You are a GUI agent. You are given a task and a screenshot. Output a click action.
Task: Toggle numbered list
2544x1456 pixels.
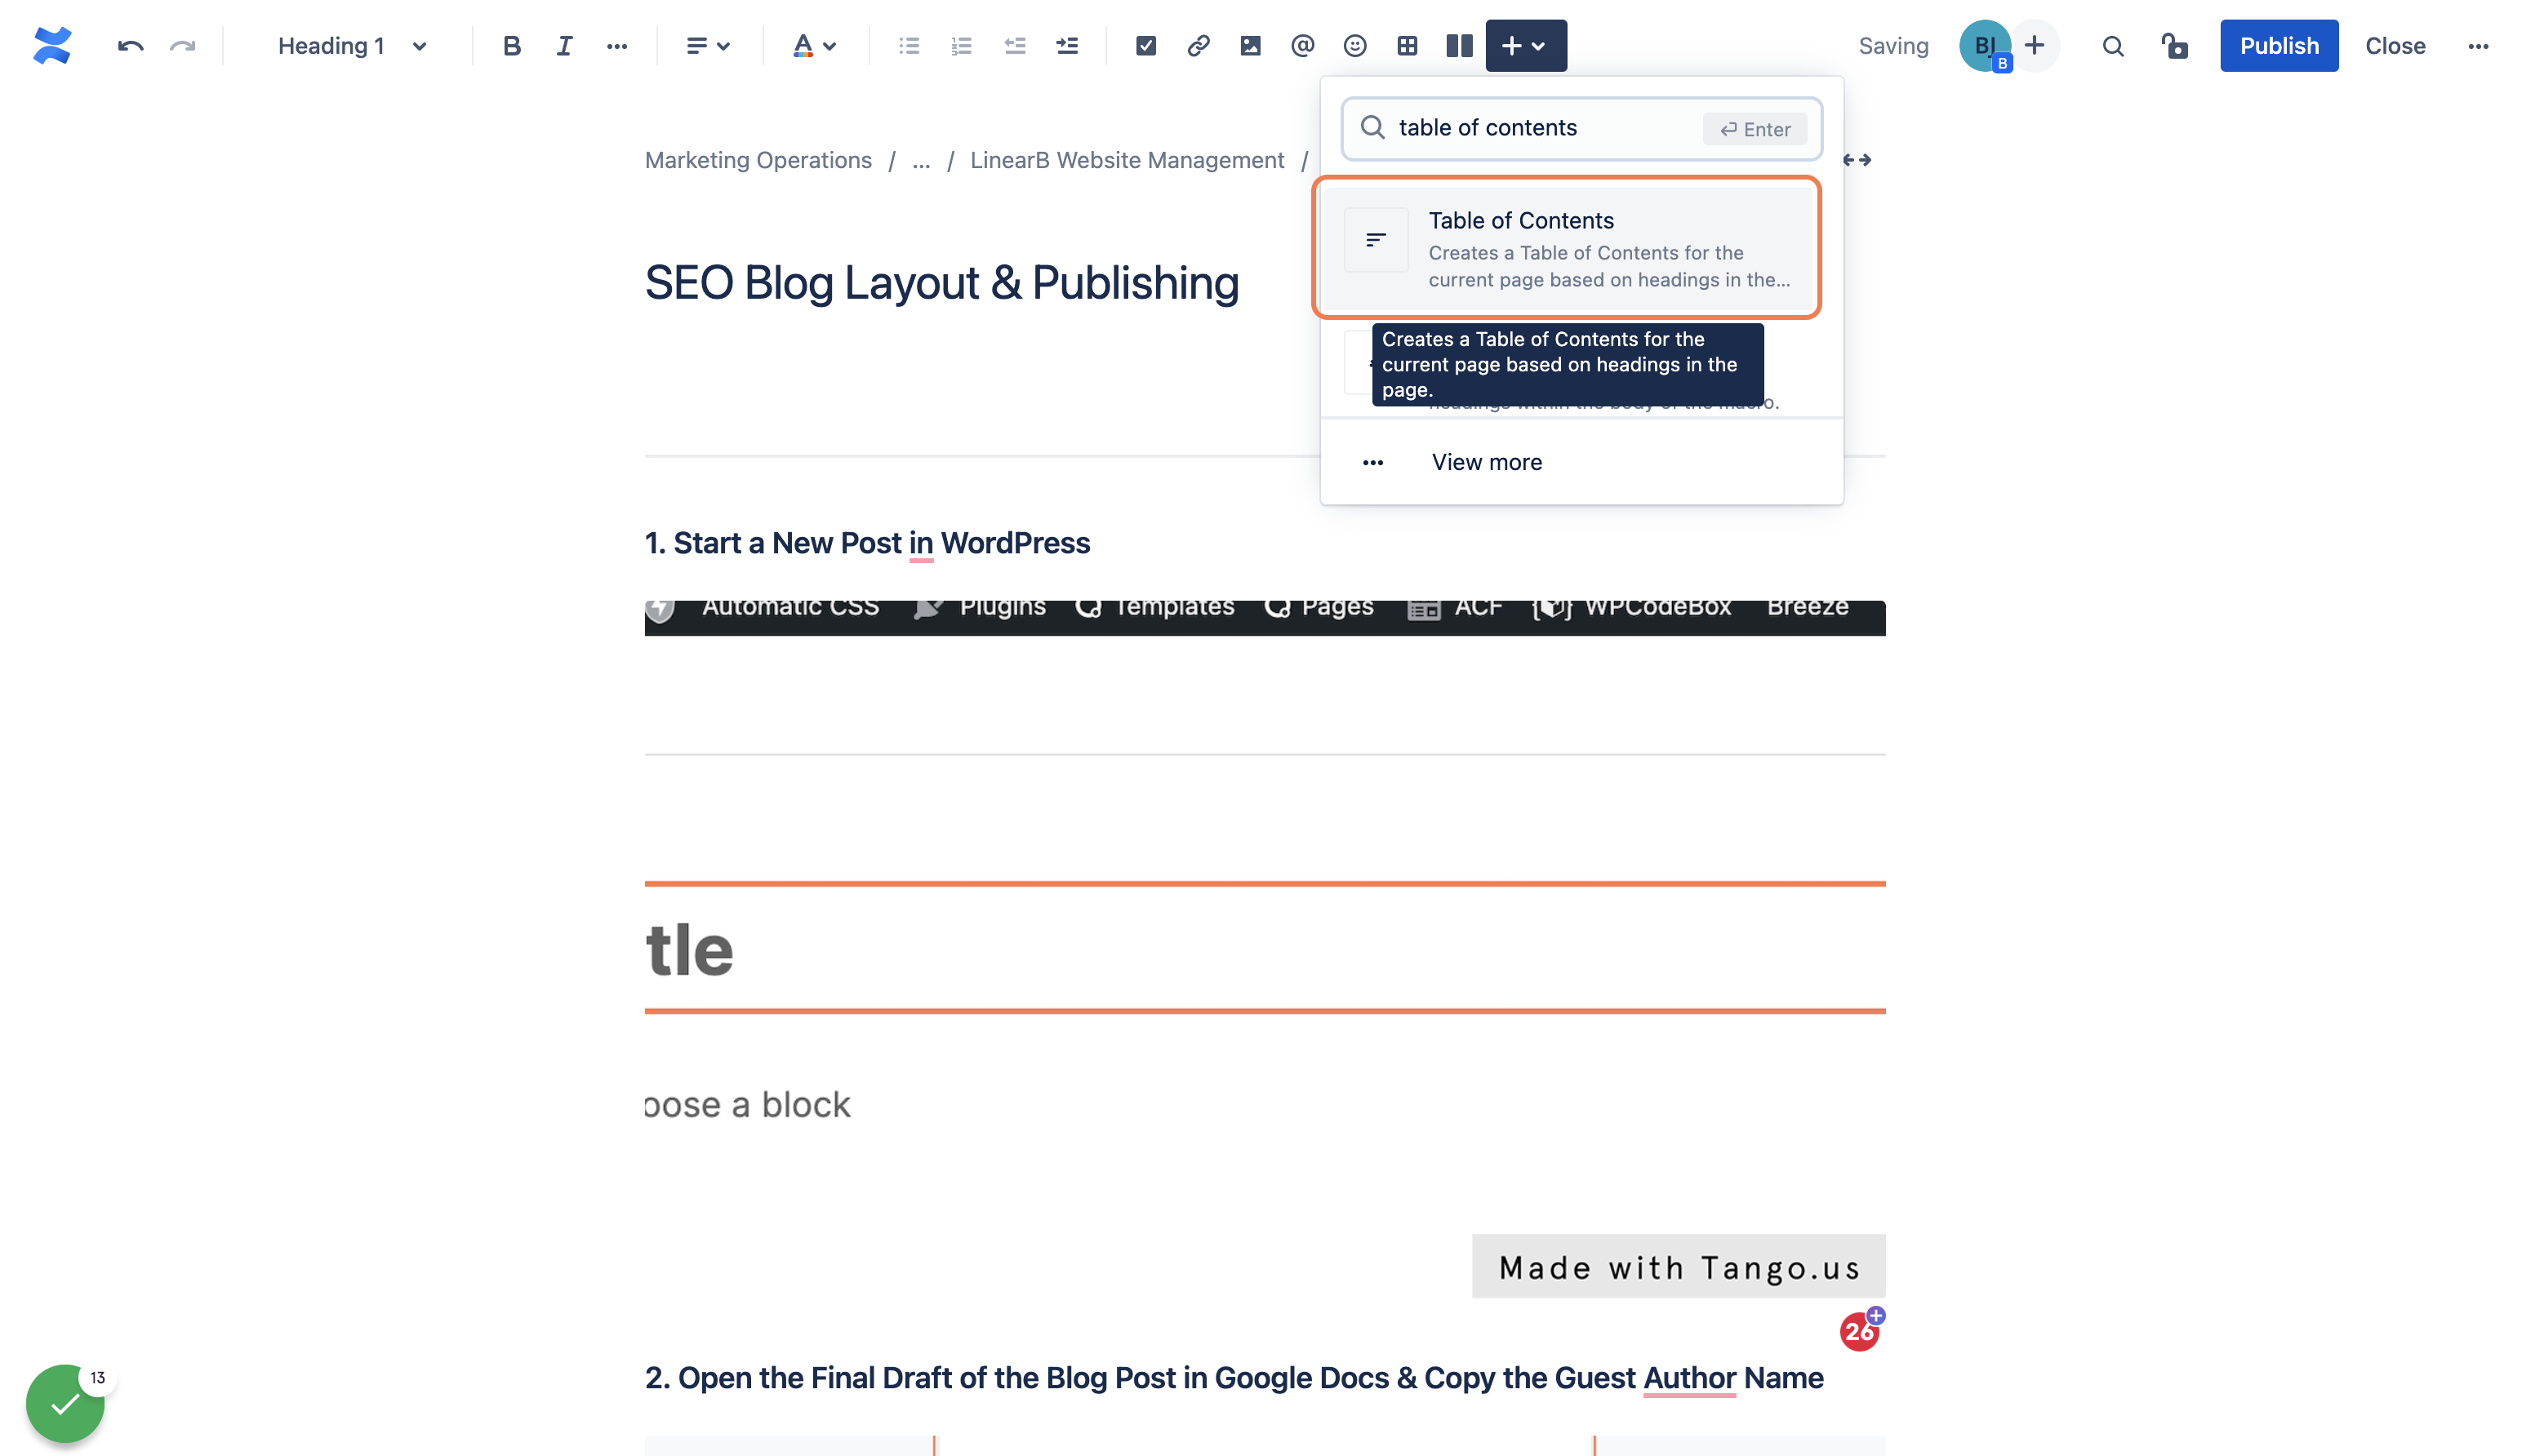(962, 46)
